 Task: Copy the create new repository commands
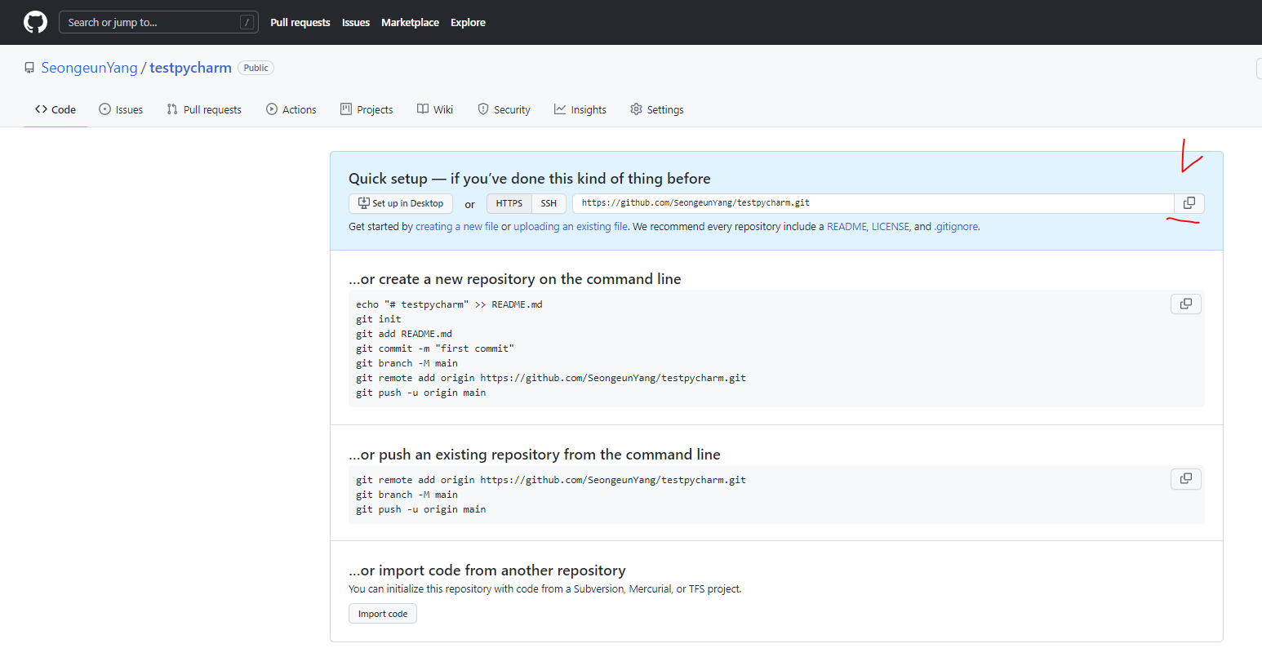(x=1186, y=304)
